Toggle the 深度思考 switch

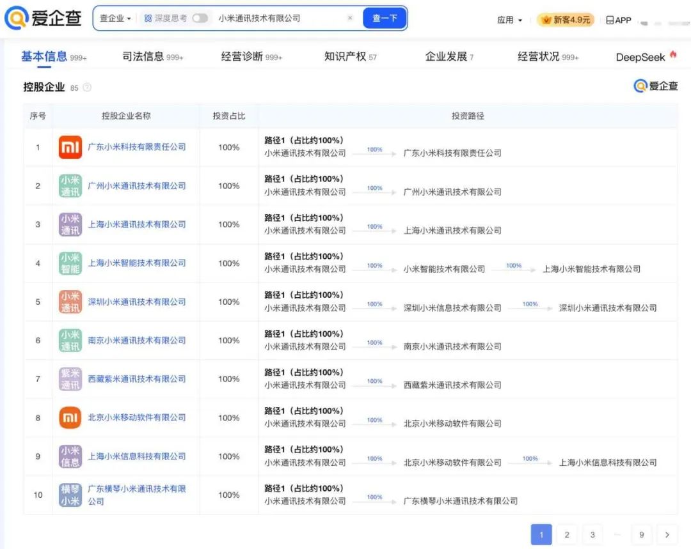[200, 18]
